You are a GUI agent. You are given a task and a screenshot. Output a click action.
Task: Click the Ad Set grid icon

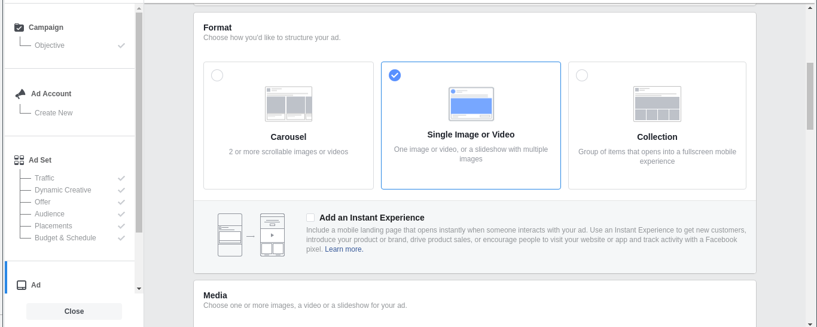coord(19,160)
